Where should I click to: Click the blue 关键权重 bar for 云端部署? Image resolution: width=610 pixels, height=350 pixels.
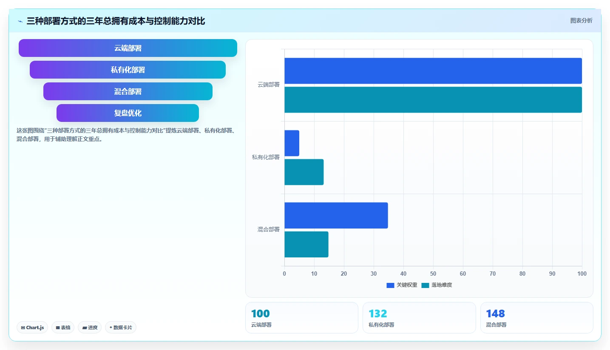click(x=433, y=71)
